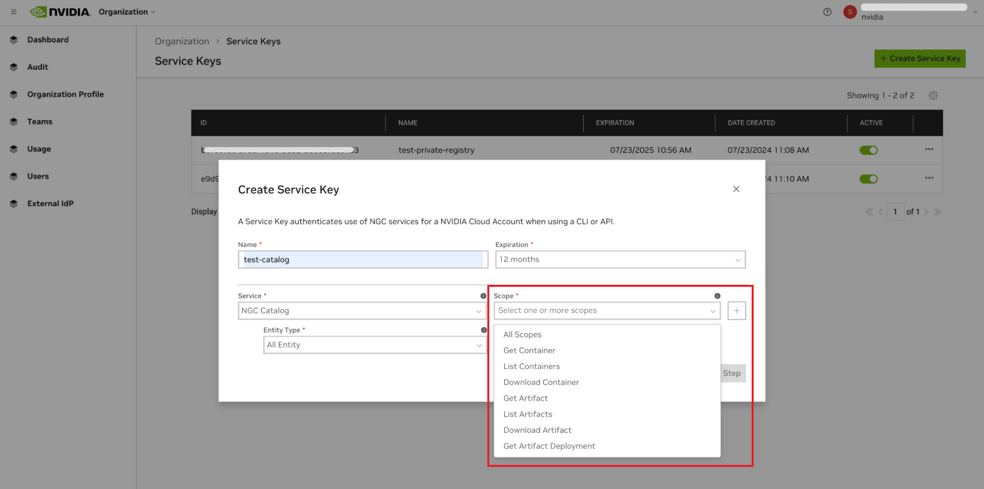Screen dimensions: 984x489
Task: Click the Entity Type info icon
Action: coord(484,330)
